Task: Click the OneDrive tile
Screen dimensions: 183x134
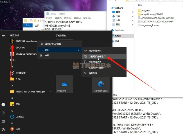Action: [64, 84]
